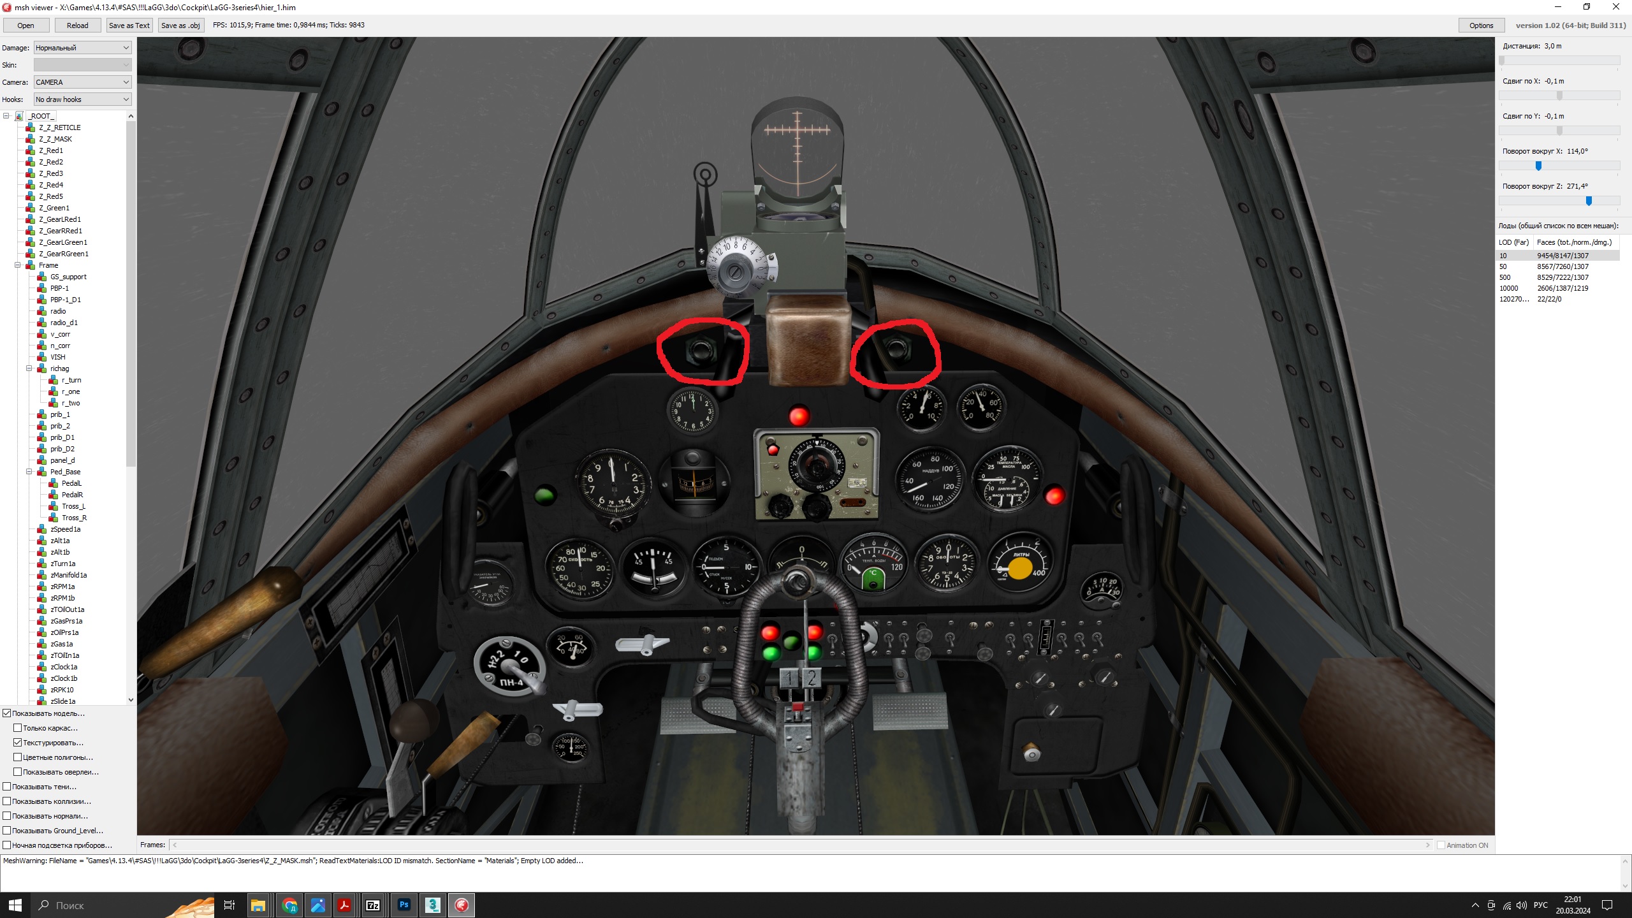The width and height of the screenshot is (1632, 918).
Task: Open Adobe Acrobat from the taskbar
Action: click(x=344, y=905)
